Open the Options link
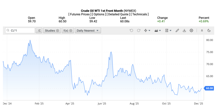Screen dimensions: 220x106 [x=99, y=14]
